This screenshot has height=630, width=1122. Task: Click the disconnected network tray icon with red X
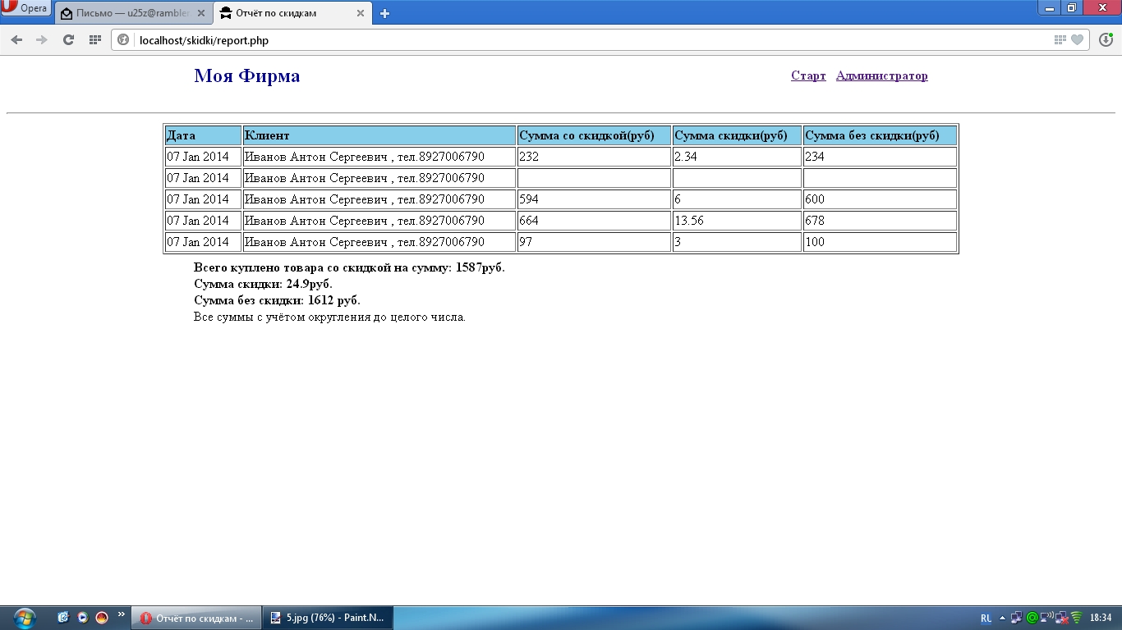click(x=1061, y=618)
